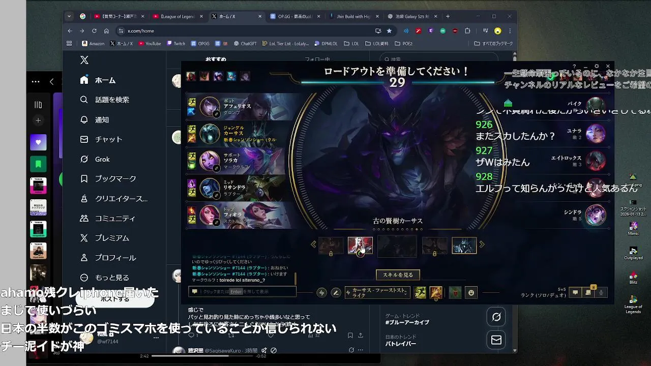Image resolution: width=651 pixels, height=366 pixels.
Task: Click the Chrome home button
Action: coord(106,31)
